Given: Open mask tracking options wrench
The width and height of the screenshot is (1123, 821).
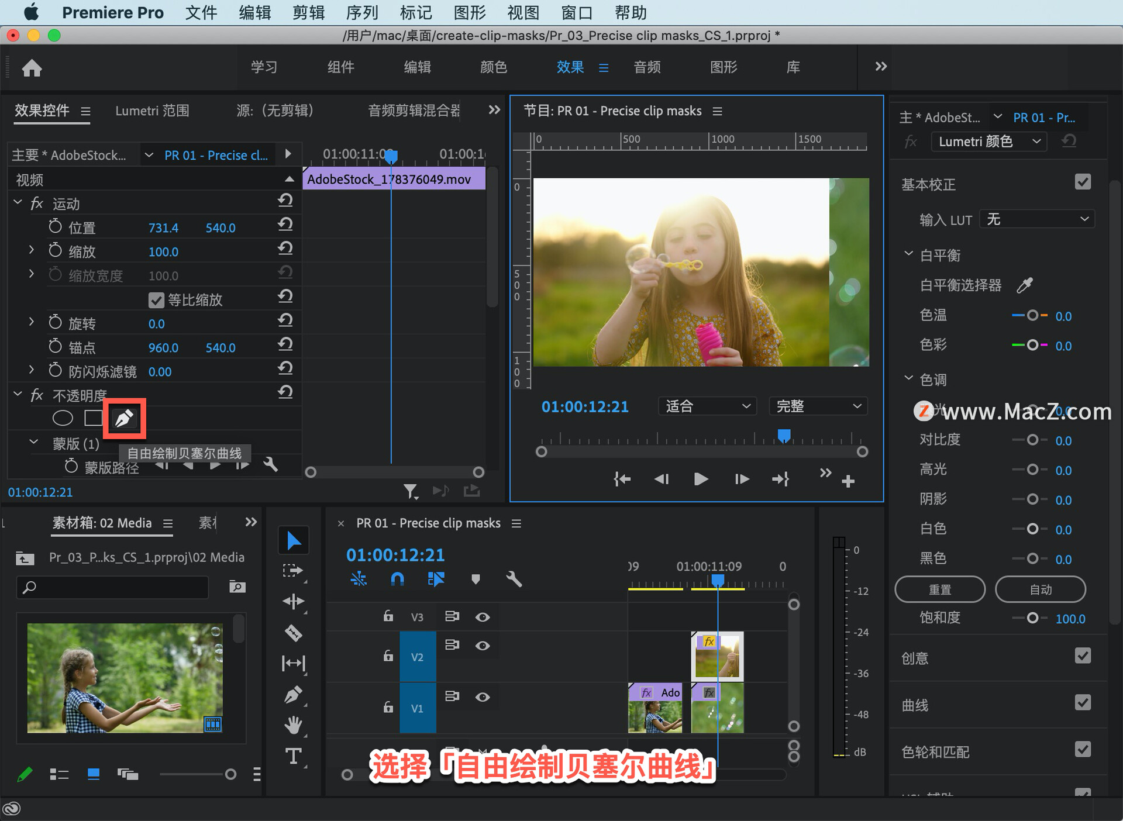Looking at the screenshot, I should 270,464.
